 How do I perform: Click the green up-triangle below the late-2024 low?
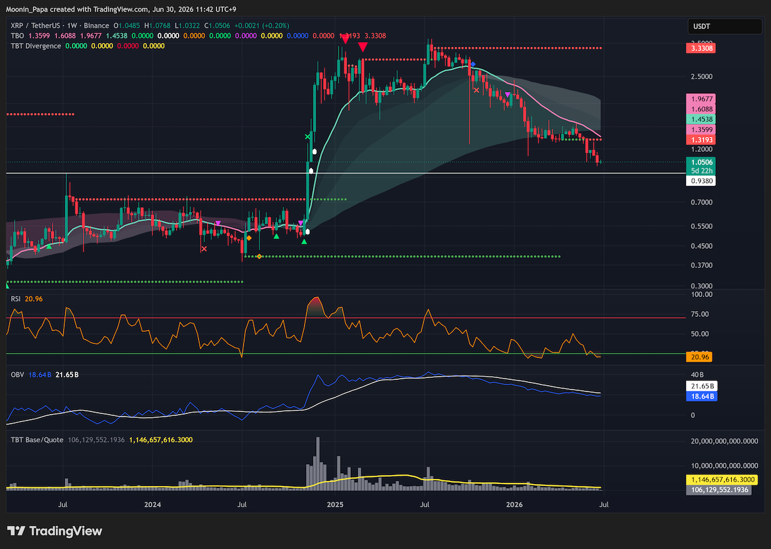click(x=304, y=242)
